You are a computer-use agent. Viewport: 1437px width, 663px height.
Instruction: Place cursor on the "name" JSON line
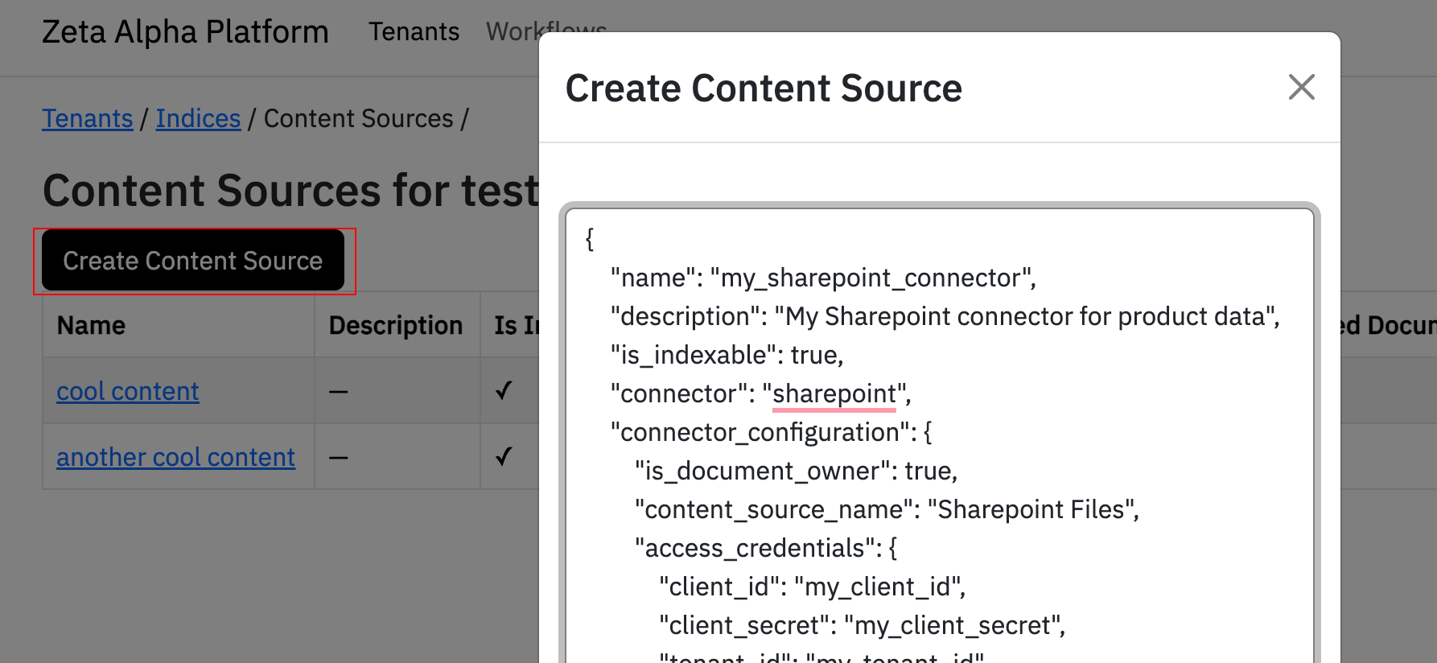pos(822,278)
